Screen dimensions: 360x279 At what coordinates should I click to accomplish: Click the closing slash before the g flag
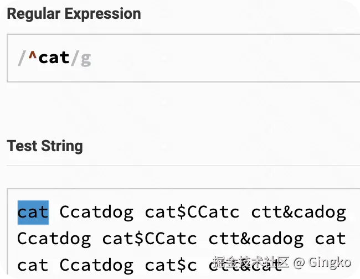click(x=75, y=58)
